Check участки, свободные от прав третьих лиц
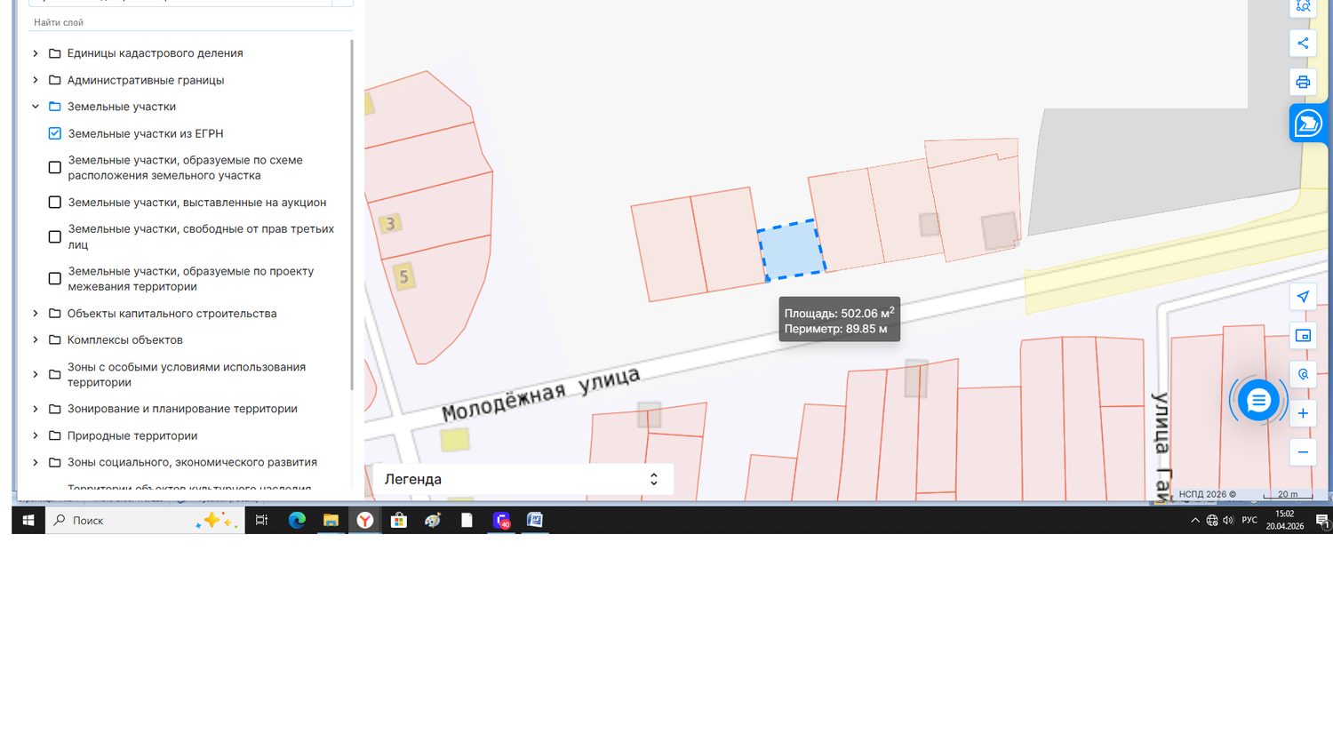Screen dimensions: 1333x750 click(54, 236)
